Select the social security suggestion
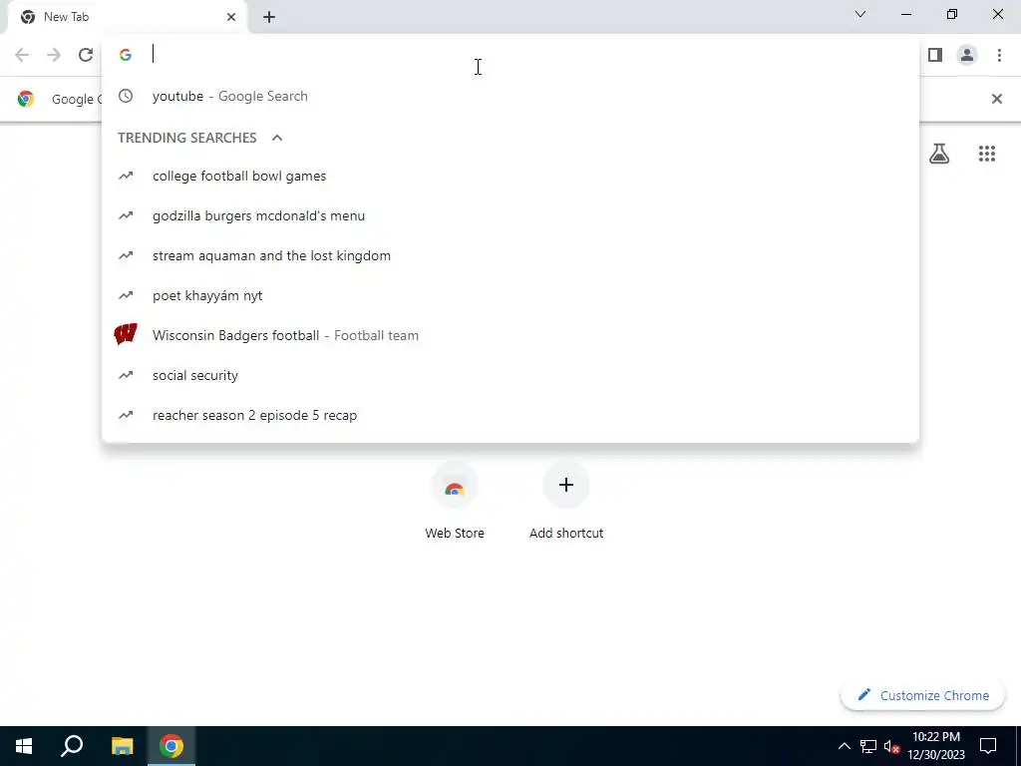Screen dimensions: 1021x766 (x=510, y=375)
